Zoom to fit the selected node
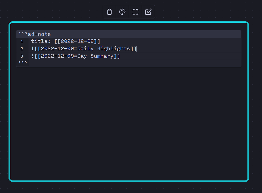Image resolution: width=262 pixels, height=193 pixels. coord(135,12)
